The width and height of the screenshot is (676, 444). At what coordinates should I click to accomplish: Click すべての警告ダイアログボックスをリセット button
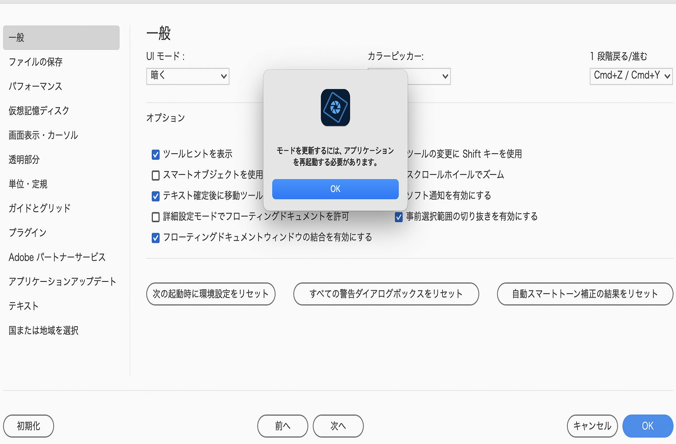pyautogui.click(x=386, y=294)
